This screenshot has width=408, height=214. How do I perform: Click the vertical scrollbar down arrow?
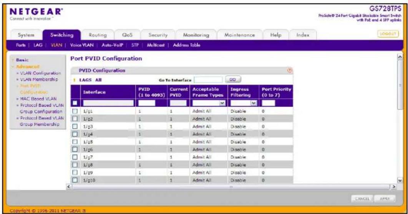point(400,181)
